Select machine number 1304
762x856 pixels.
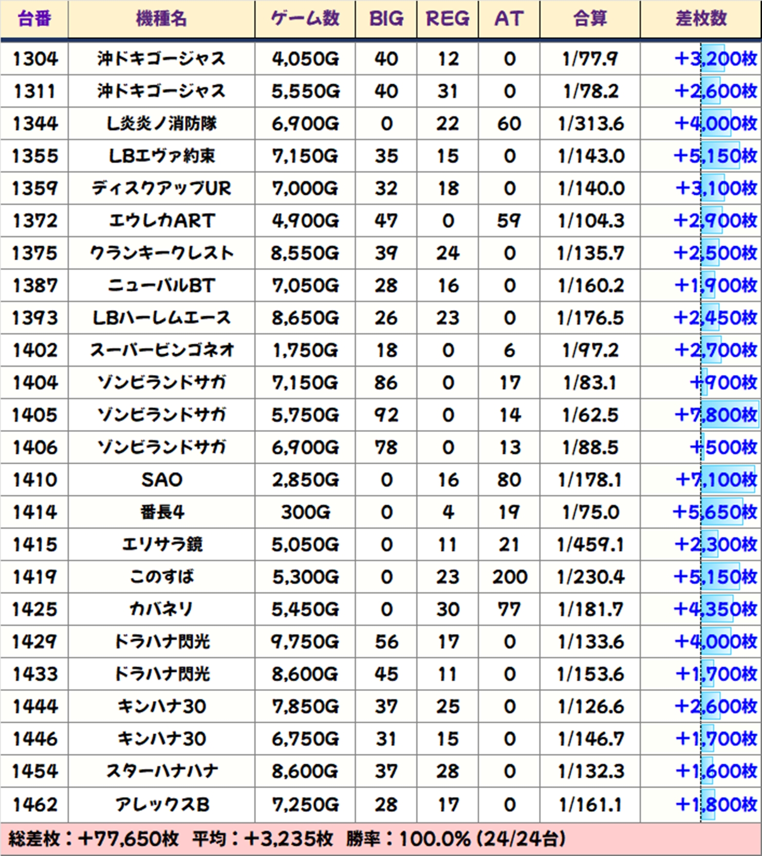[x=34, y=59]
